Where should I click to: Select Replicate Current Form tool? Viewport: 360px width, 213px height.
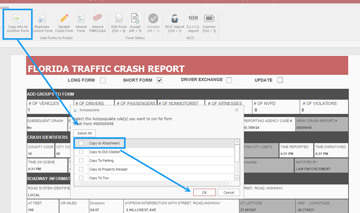point(42,19)
